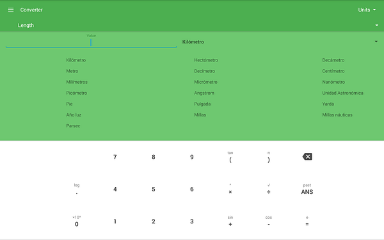Tap digit 6 on keypad
This screenshot has height=240, width=384.
(192, 189)
